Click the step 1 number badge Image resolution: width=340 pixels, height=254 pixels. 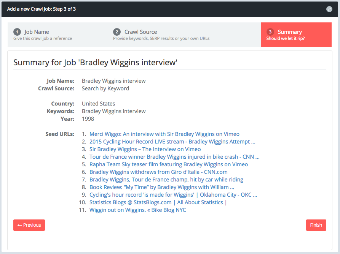(x=17, y=32)
